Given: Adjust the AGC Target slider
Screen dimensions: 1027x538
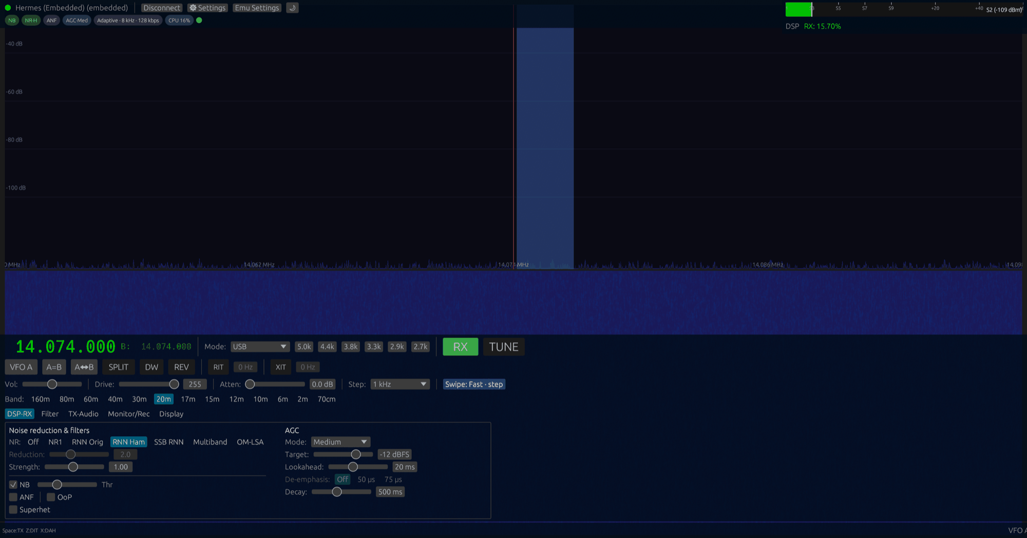Looking at the screenshot, I should click(x=343, y=454).
